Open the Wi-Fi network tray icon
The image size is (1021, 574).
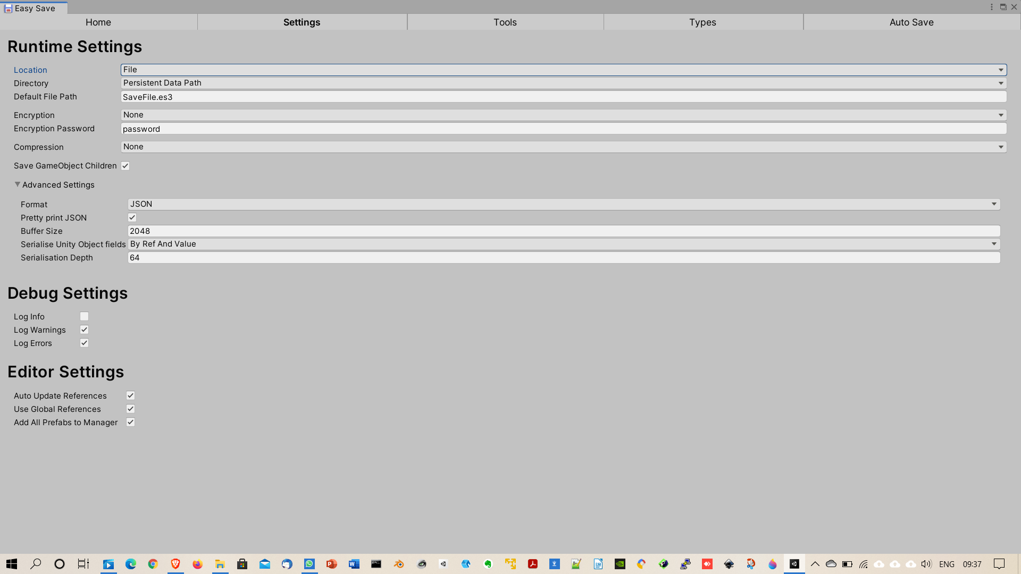[x=863, y=564]
